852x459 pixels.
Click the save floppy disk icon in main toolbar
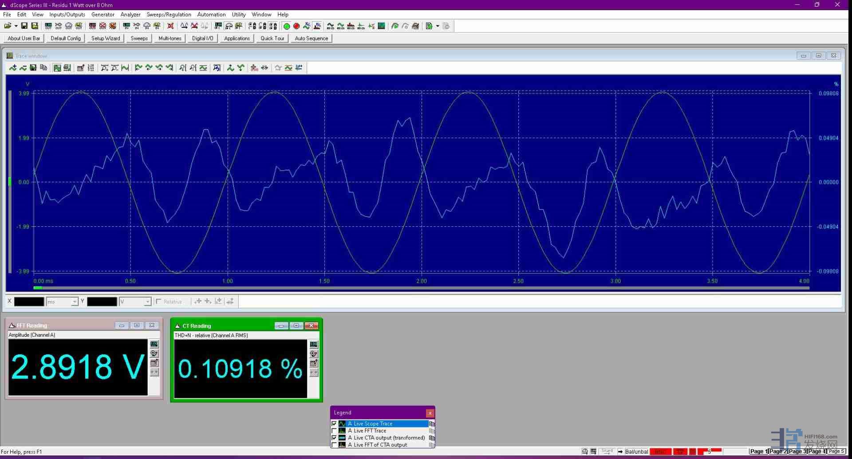(24, 26)
